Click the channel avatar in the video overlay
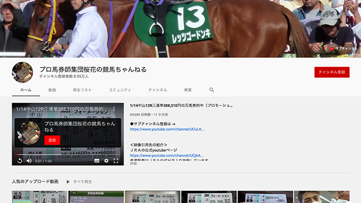 [x=29, y=133]
